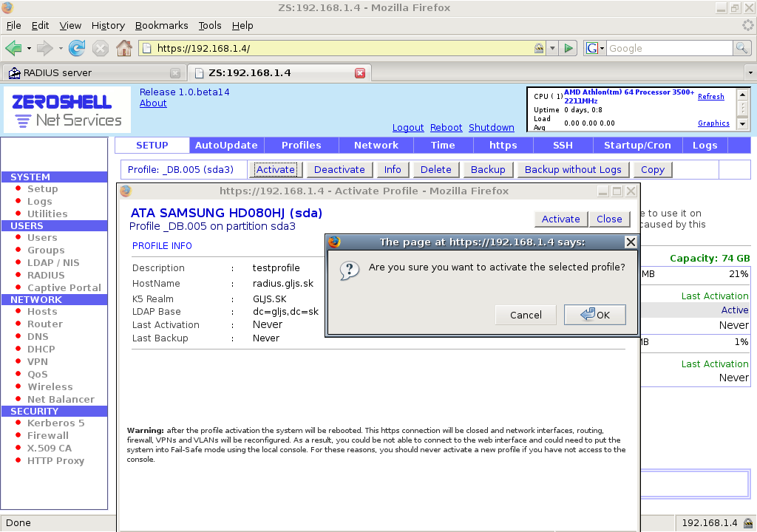Switch to the AutoUpdate tab

(226, 146)
